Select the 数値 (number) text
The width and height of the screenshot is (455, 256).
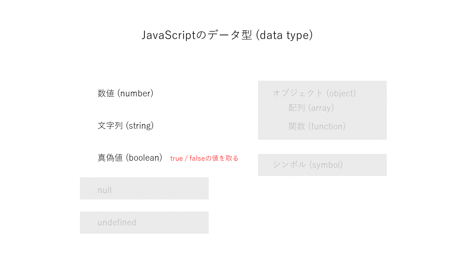point(125,94)
